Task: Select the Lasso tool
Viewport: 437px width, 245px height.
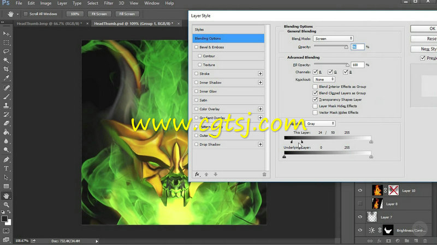Action: click(6, 51)
